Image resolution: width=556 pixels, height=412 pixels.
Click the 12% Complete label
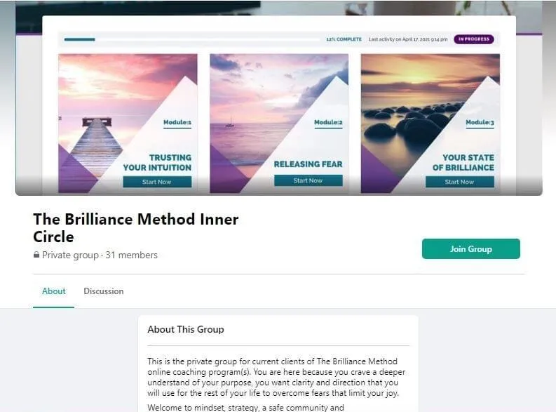pos(344,39)
